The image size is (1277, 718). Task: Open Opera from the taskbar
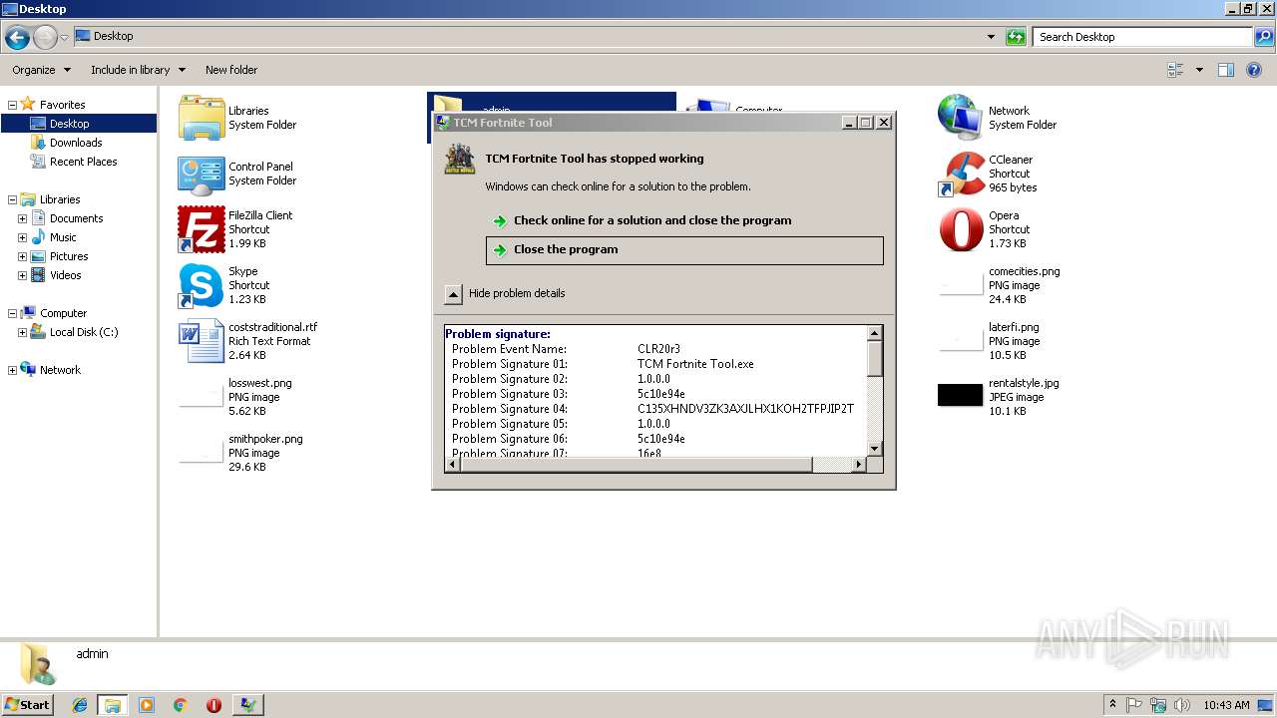[x=213, y=705]
